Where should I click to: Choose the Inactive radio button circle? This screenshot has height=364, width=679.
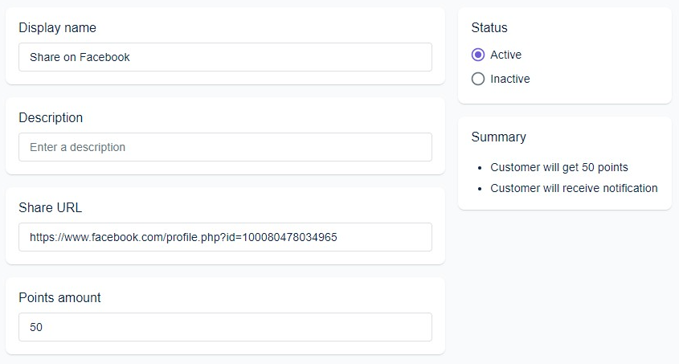click(478, 79)
